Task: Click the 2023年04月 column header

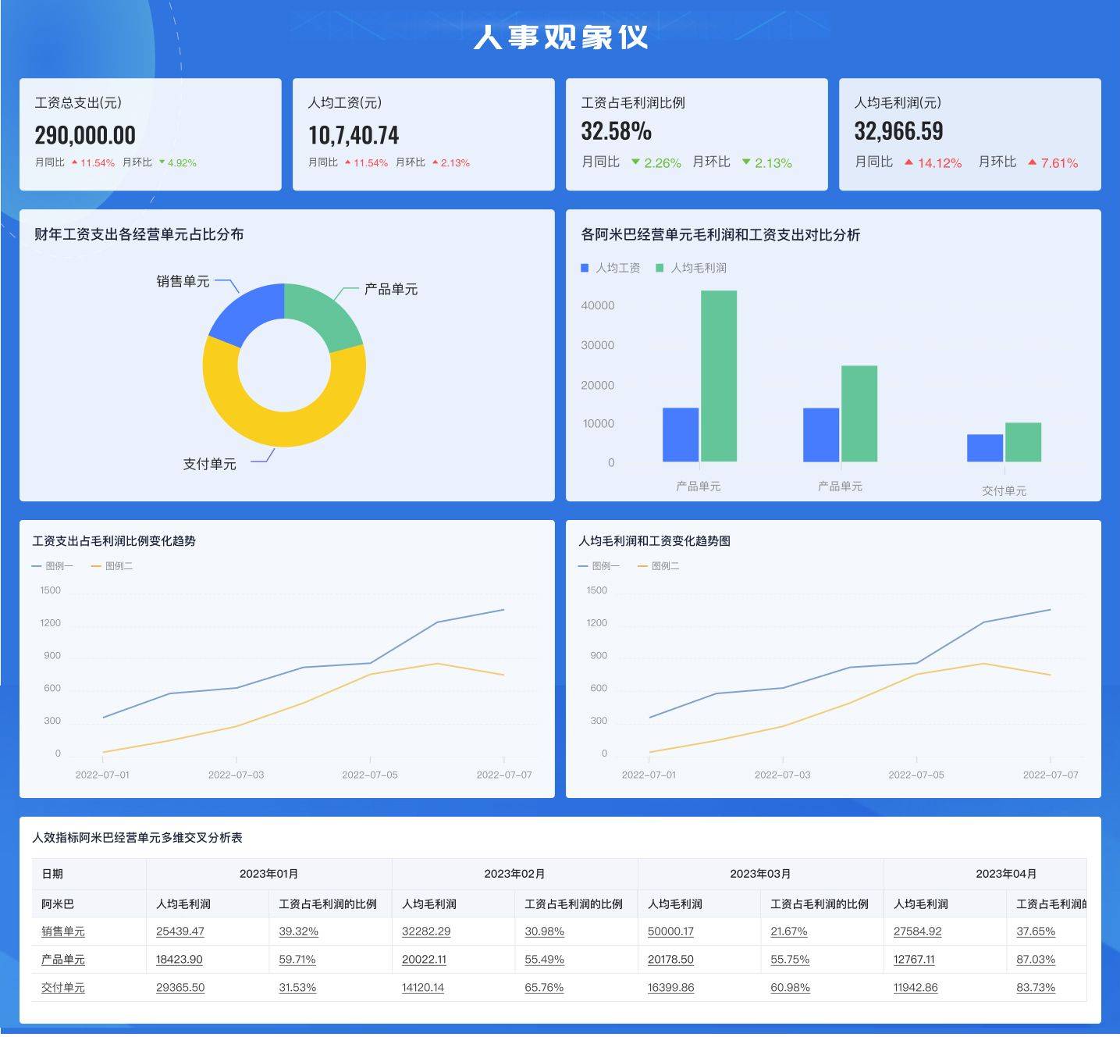Action: coord(1006,874)
